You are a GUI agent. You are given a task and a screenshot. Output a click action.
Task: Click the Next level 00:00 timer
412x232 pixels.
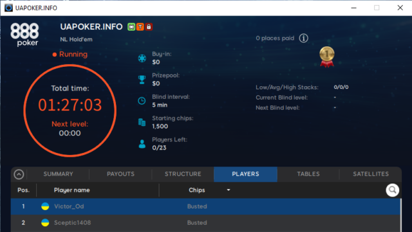pyautogui.click(x=70, y=133)
